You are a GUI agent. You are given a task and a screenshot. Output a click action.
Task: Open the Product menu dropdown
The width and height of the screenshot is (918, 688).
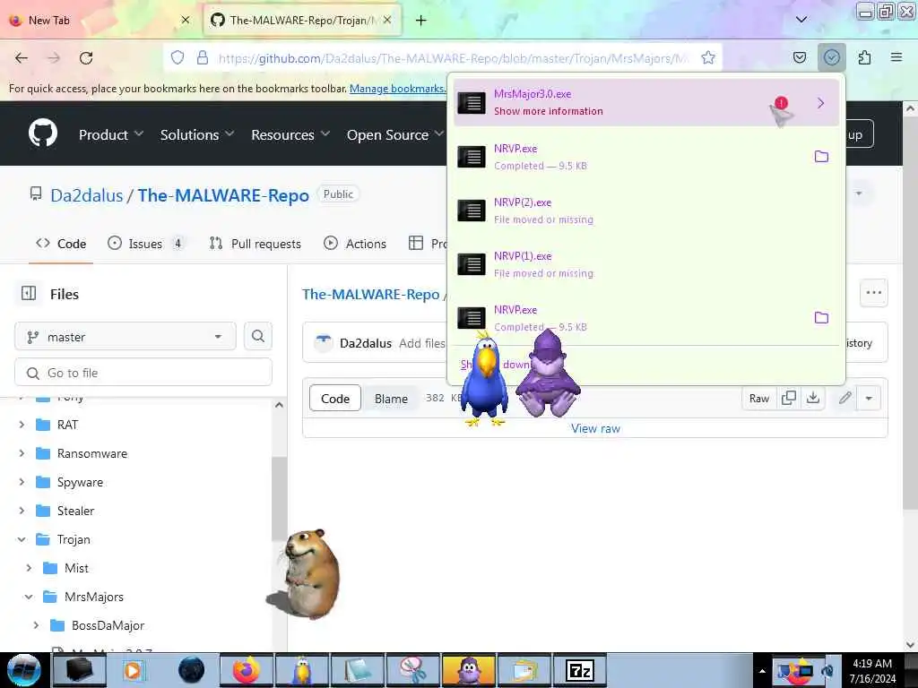click(x=110, y=134)
